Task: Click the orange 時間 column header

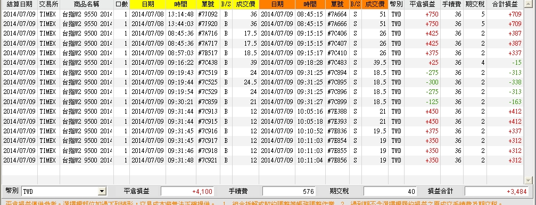Action: click(310, 4)
